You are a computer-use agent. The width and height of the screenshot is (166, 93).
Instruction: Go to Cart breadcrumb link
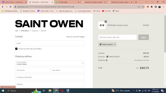coord(17,31)
